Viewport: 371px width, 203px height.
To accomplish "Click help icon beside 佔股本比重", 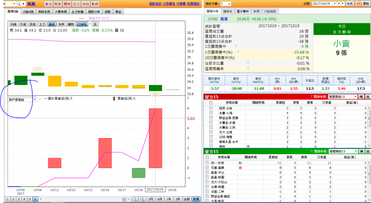I will point(248,63).
